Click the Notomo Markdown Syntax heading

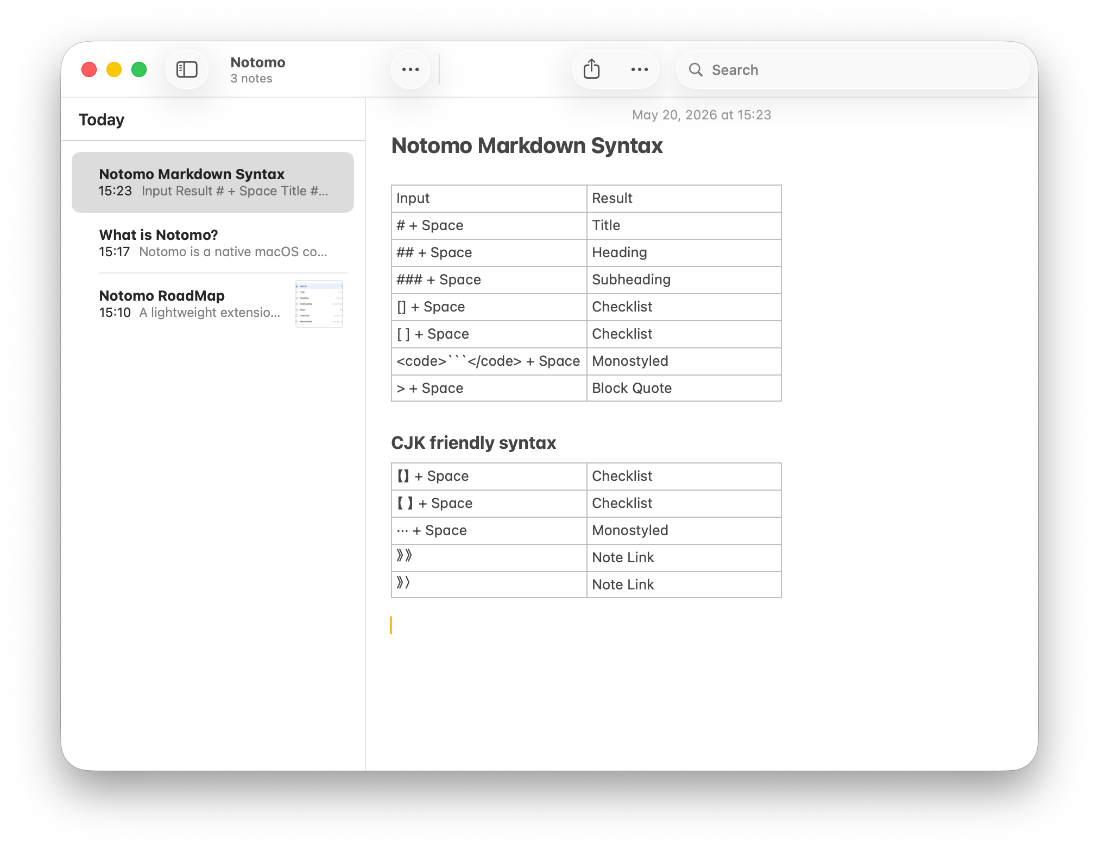click(x=527, y=146)
